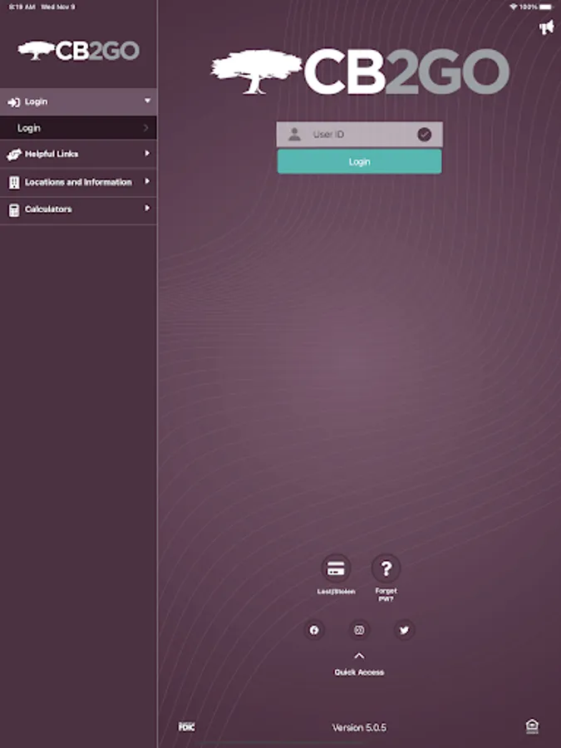Select the Login menu header
The image size is (561, 748).
click(78, 101)
